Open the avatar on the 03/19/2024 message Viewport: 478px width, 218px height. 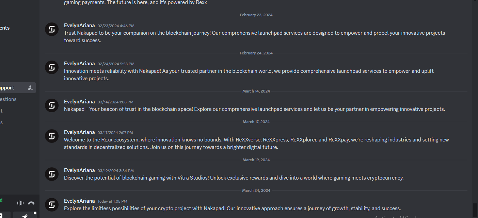click(x=52, y=174)
